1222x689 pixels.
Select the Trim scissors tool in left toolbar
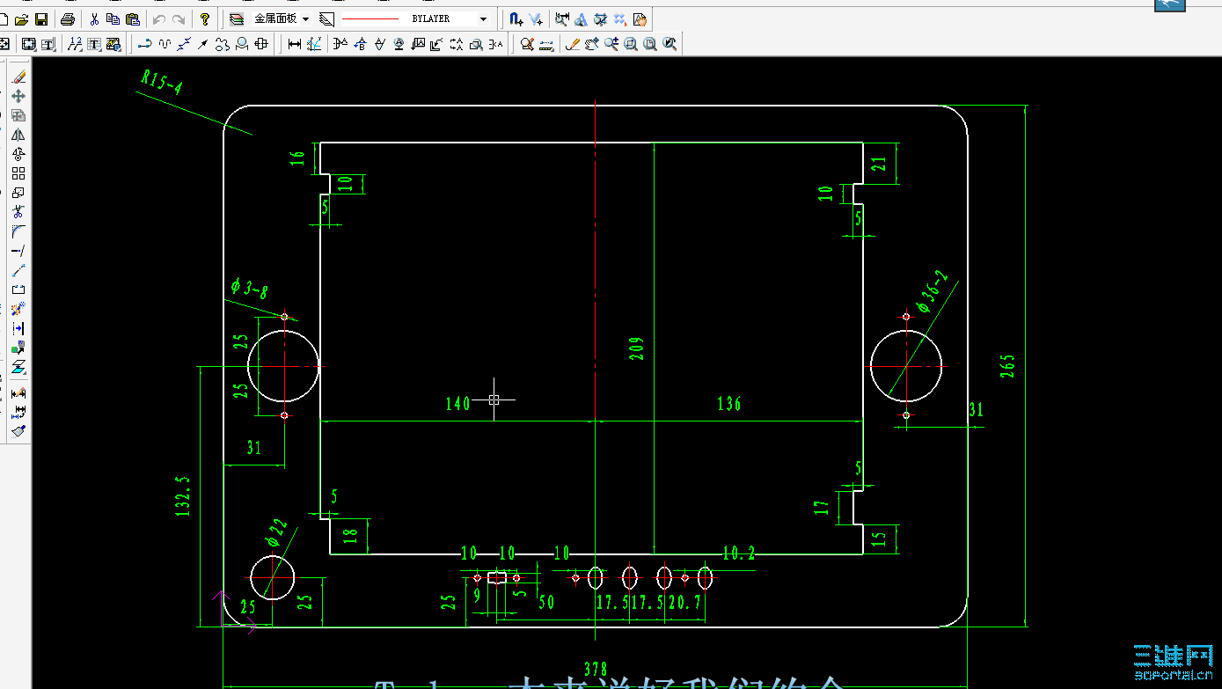(18, 212)
